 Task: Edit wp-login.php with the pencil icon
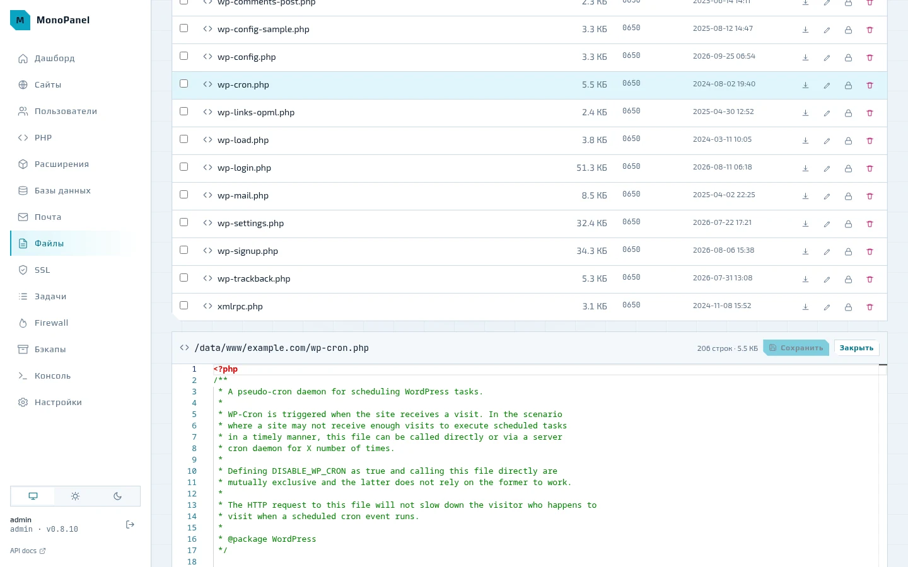(827, 168)
